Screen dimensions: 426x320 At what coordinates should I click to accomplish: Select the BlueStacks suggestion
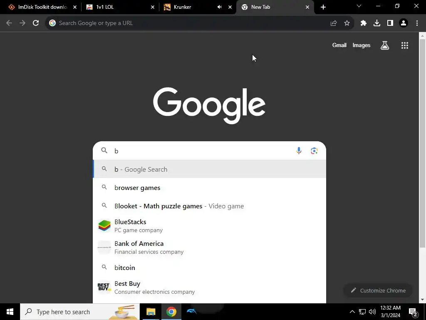click(x=210, y=226)
